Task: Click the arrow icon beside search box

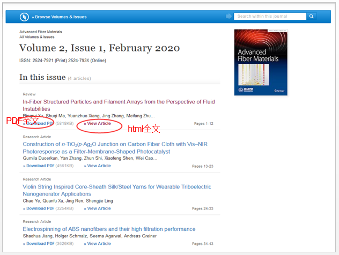Action: (229, 16)
